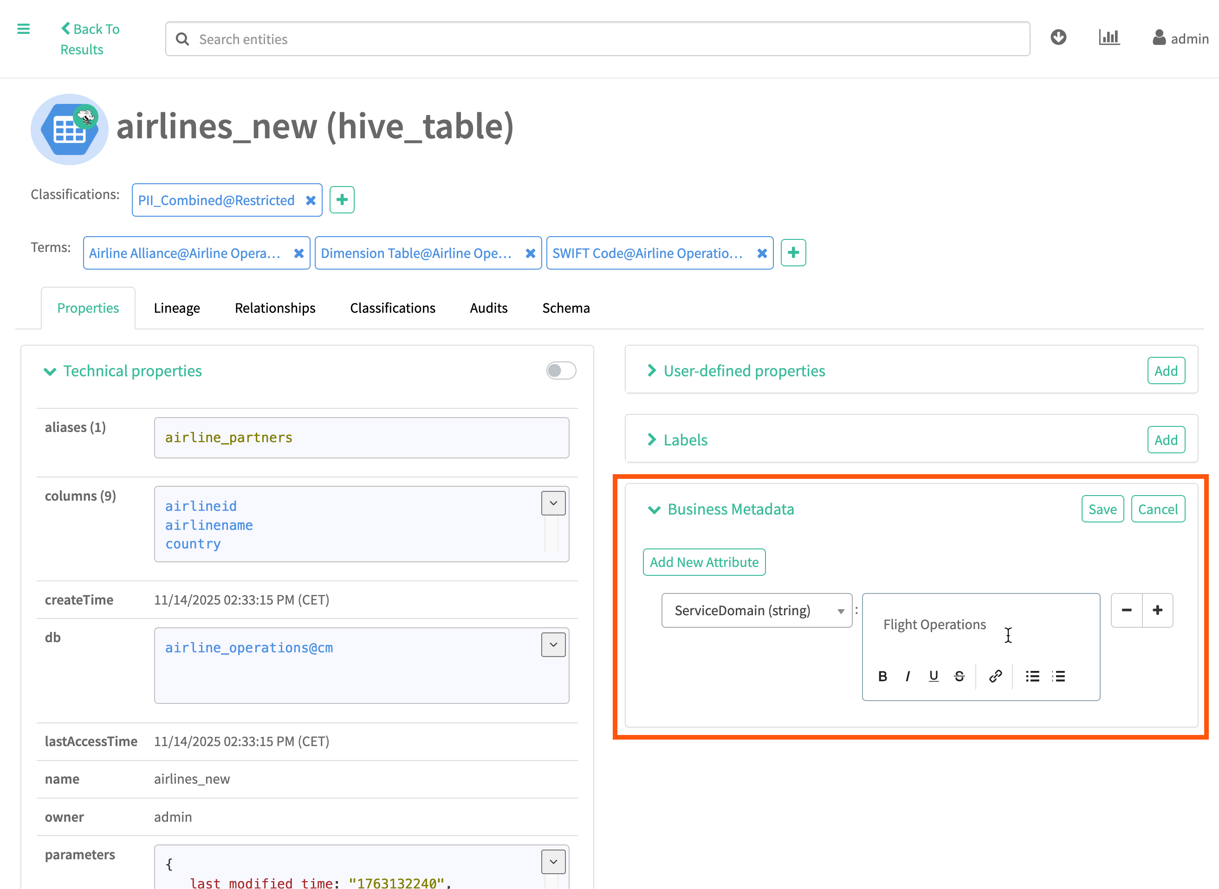Save the Business Metadata changes

[1102, 509]
